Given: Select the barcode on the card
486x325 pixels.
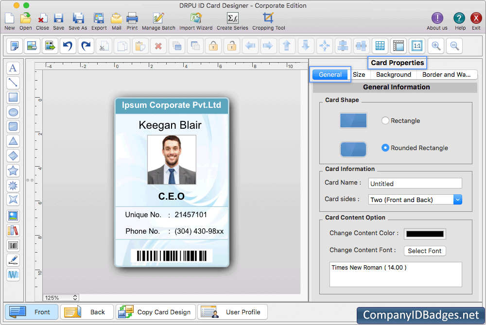Looking at the screenshot, I should pyautogui.click(x=172, y=256).
